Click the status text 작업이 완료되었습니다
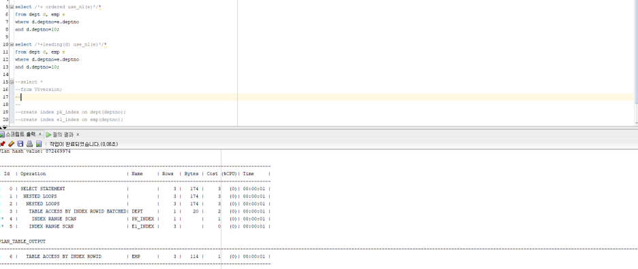The image size is (638, 269). coord(84,144)
